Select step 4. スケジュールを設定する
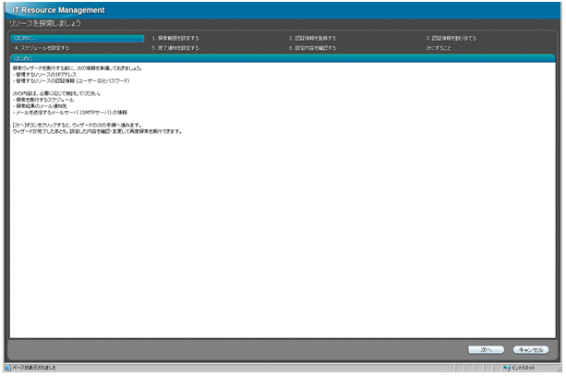566x376 pixels. (42, 47)
